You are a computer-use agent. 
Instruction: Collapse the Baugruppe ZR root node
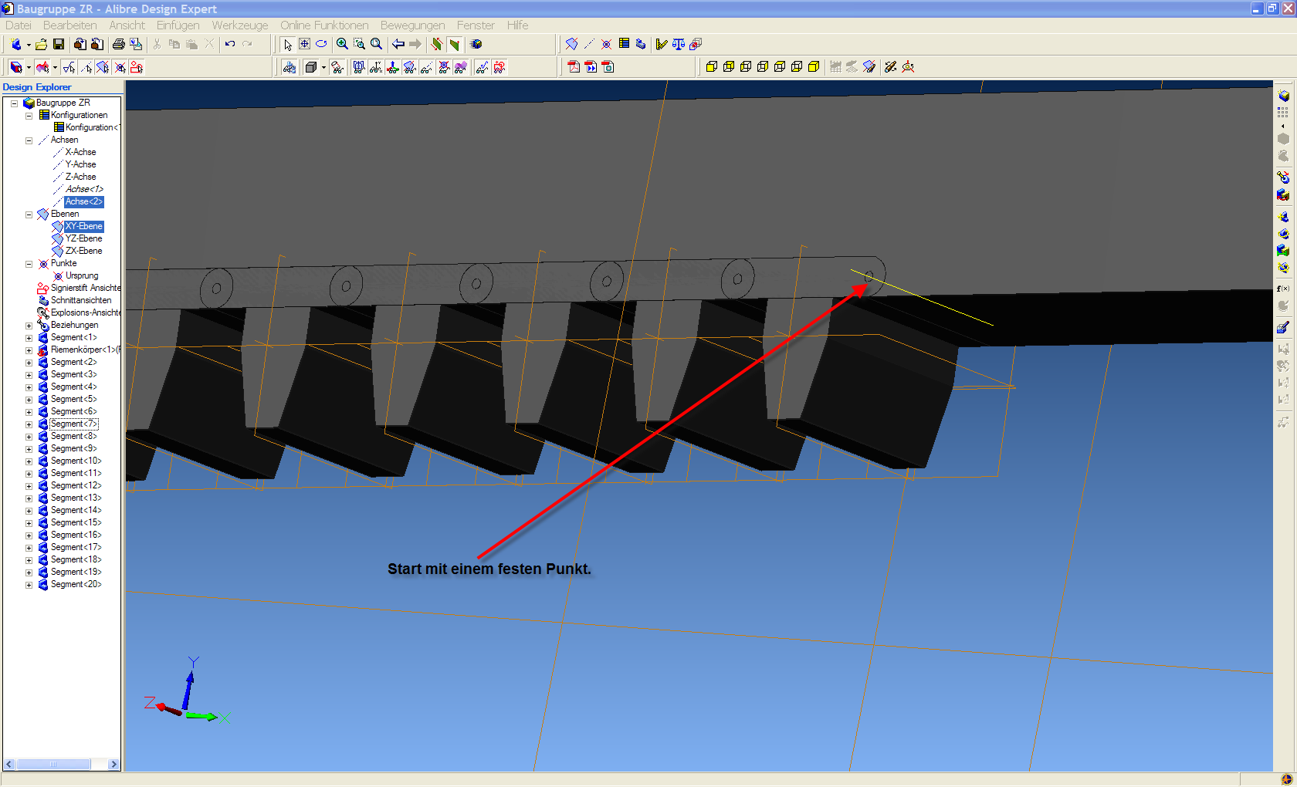(14, 103)
